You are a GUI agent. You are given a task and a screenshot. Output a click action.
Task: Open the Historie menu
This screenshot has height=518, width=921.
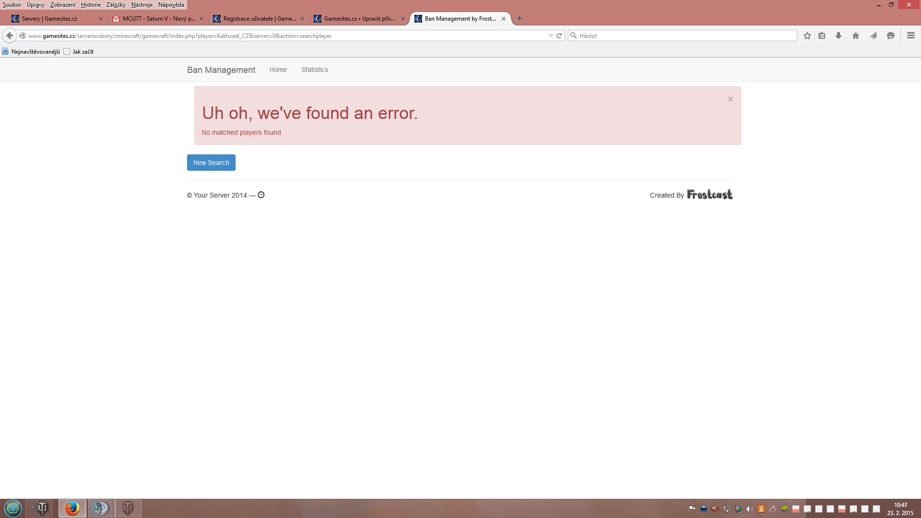[x=91, y=5]
